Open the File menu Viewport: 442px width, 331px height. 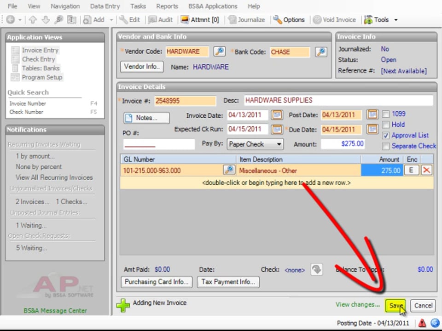(x=12, y=6)
